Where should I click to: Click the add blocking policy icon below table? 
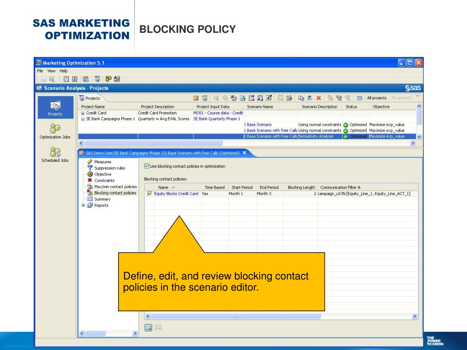tap(148, 328)
